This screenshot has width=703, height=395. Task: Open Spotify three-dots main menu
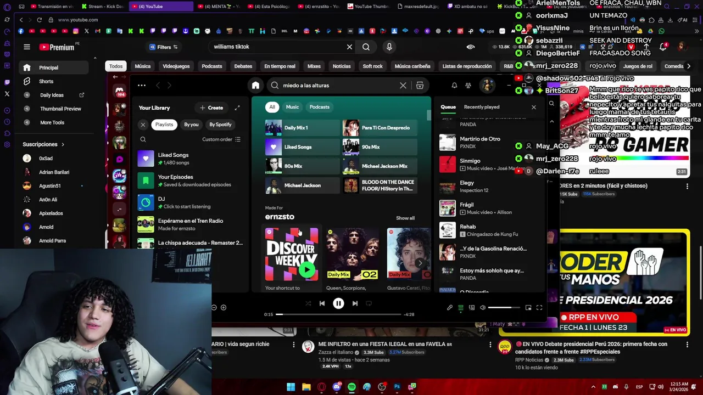coord(142,86)
